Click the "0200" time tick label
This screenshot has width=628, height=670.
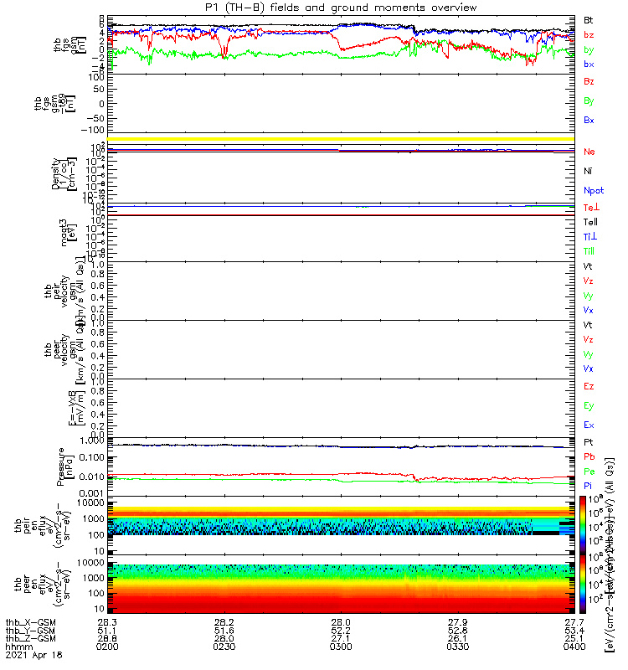point(107,647)
